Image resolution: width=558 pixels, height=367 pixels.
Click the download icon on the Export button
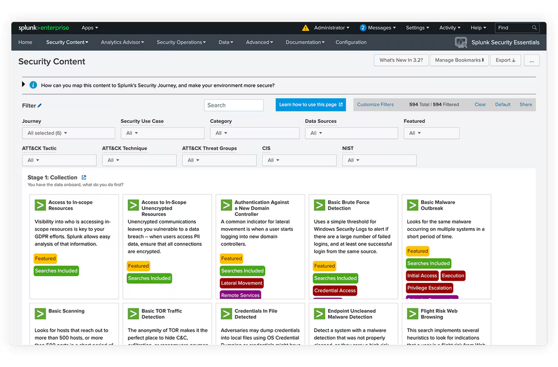512,60
